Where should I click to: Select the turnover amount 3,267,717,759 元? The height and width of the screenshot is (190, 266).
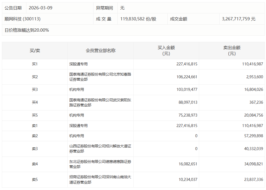pyautogui.click(x=239, y=19)
